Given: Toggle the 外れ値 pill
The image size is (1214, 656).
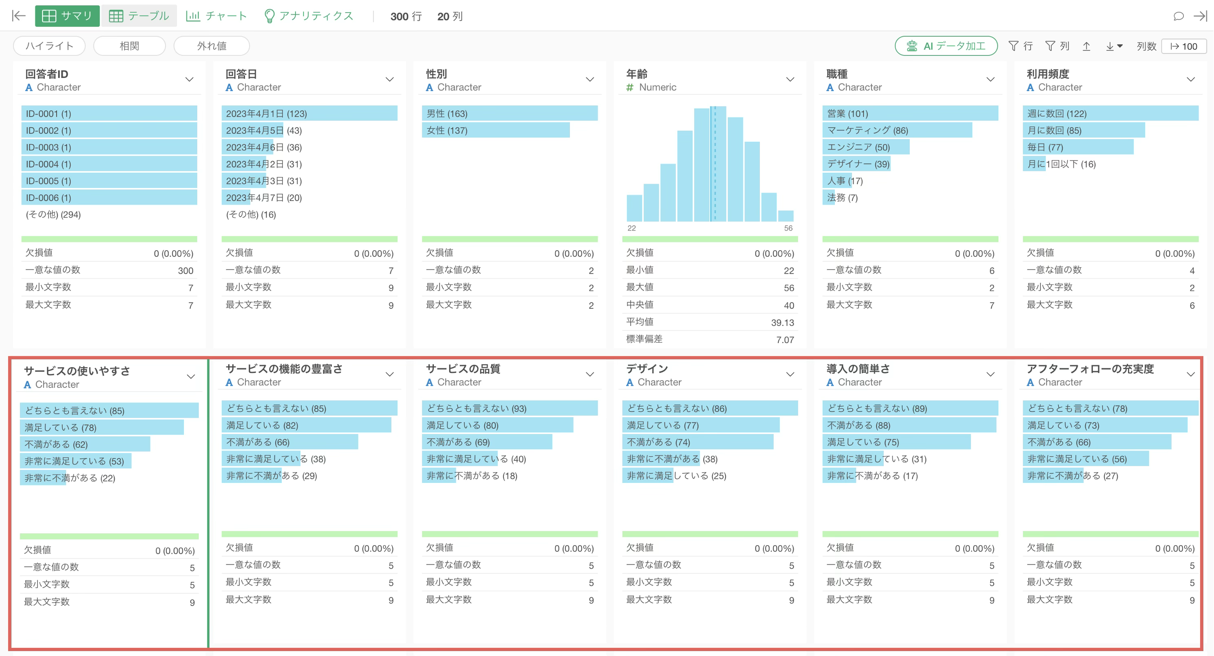Looking at the screenshot, I should pos(212,46).
